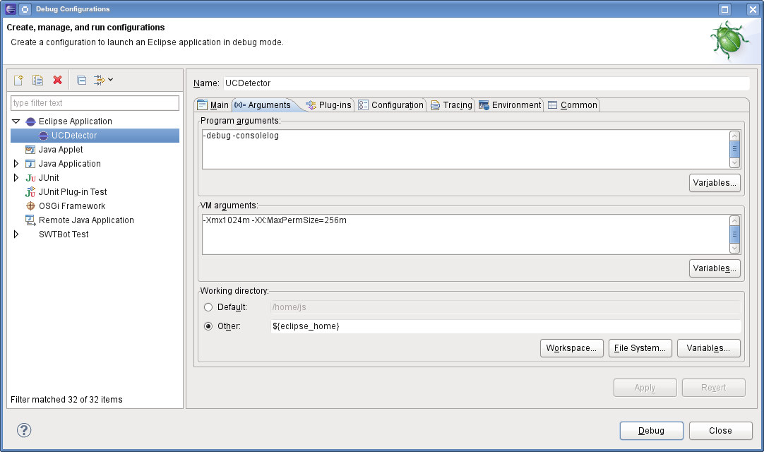This screenshot has width=764, height=452.
Task: Open the Configuration tab
Action: click(391, 105)
